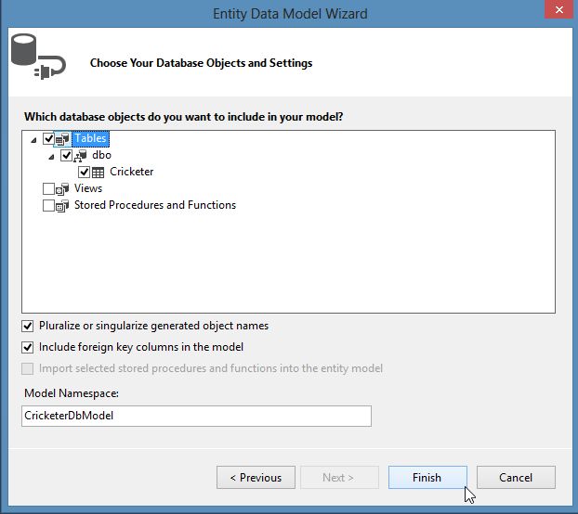Check the Views checkbox

[48, 188]
